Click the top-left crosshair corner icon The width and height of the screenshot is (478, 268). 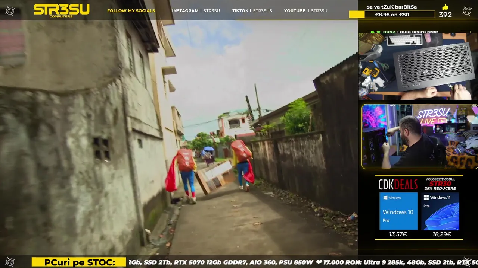[x=10, y=10]
